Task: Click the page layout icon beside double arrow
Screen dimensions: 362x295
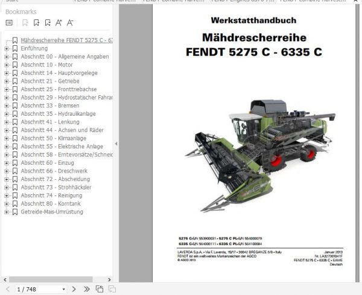Action: click(100, 289)
